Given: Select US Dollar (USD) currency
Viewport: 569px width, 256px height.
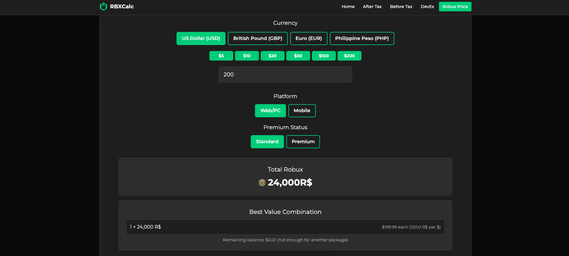Looking at the screenshot, I should click(x=201, y=38).
